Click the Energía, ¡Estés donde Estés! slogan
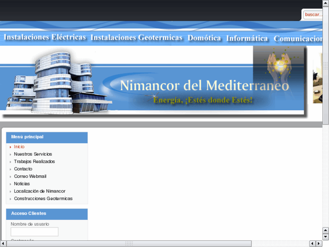Viewport: 329px width, 247px height. pyautogui.click(x=203, y=100)
